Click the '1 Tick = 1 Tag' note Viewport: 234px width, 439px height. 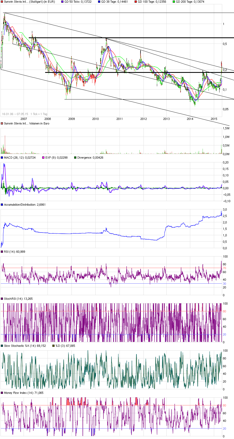39,114
